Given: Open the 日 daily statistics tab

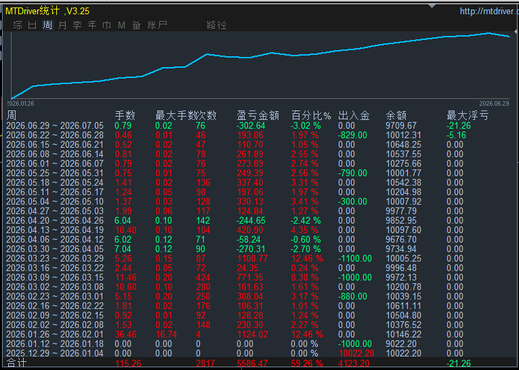Looking at the screenshot, I should (x=32, y=25).
